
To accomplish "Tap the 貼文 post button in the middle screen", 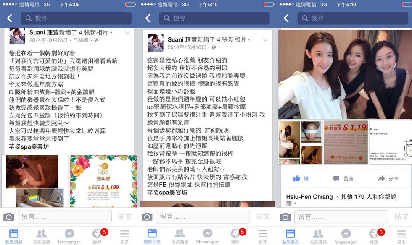I will tap(263, 216).
